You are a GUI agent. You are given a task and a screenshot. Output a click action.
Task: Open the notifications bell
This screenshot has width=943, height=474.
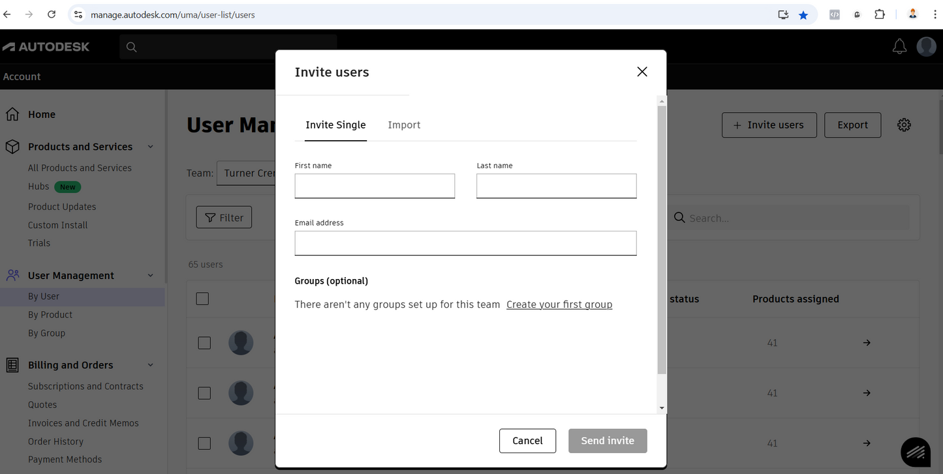899,46
